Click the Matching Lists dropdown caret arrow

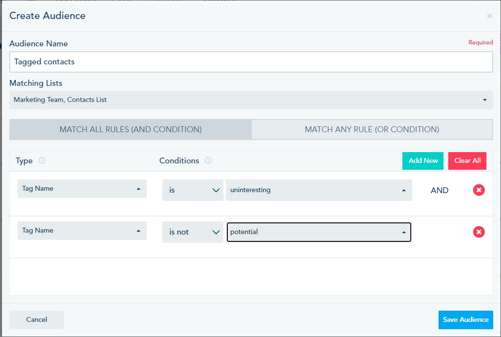coord(485,100)
